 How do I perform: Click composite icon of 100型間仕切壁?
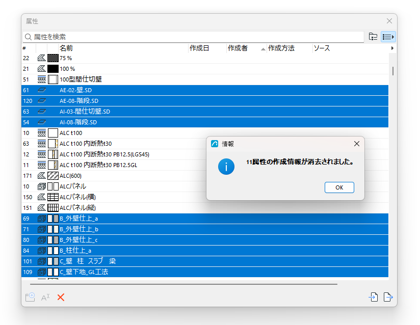(x=41, y=79)
